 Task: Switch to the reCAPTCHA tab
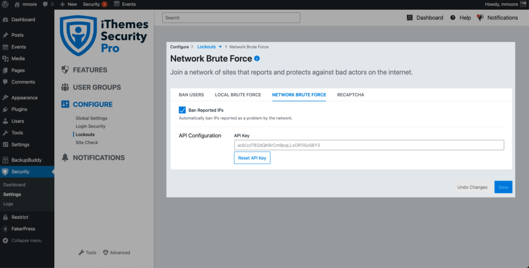coord(351,94)
